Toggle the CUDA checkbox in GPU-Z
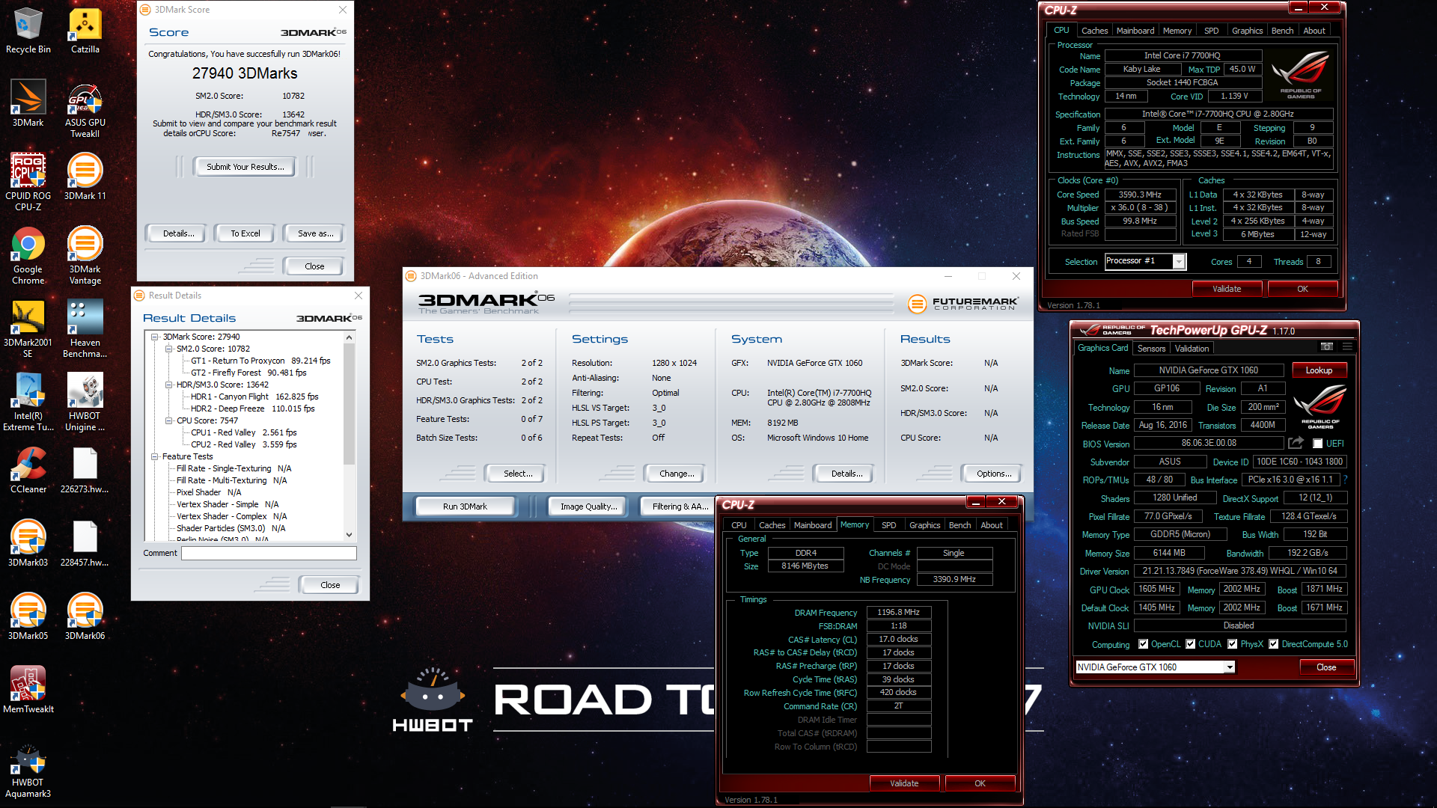Image resolution: width=1437 pixels, height=808 pixels. coord(1190,644)
